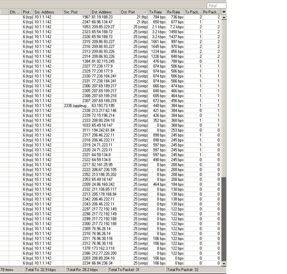
Task: Select row with destination 213.217.62.146
Action: [x=110, y=111]
